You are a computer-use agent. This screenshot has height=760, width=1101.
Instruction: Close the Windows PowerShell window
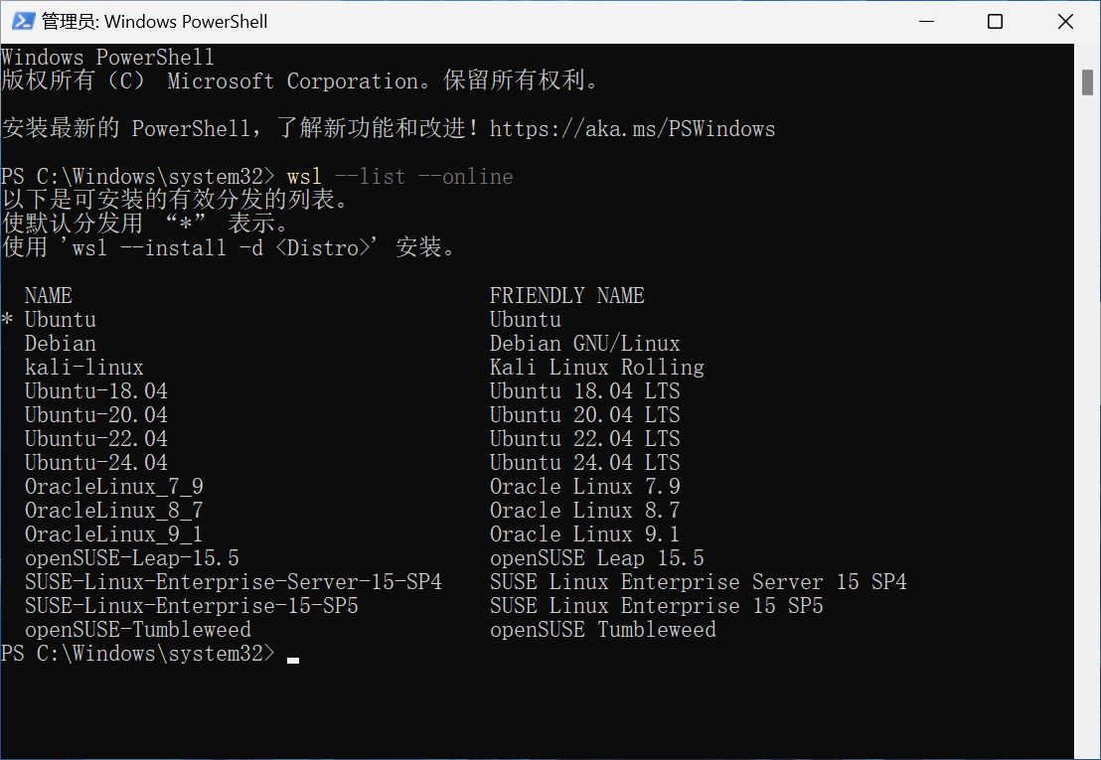click(1065, 22)
